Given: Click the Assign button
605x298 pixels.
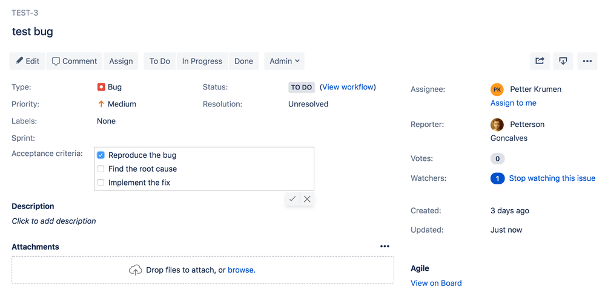Looking at the screenshot, I should tap(121, 61).
